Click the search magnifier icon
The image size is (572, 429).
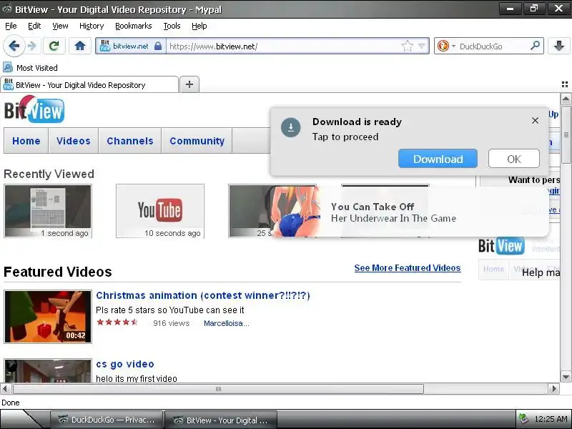coord(535,46)
